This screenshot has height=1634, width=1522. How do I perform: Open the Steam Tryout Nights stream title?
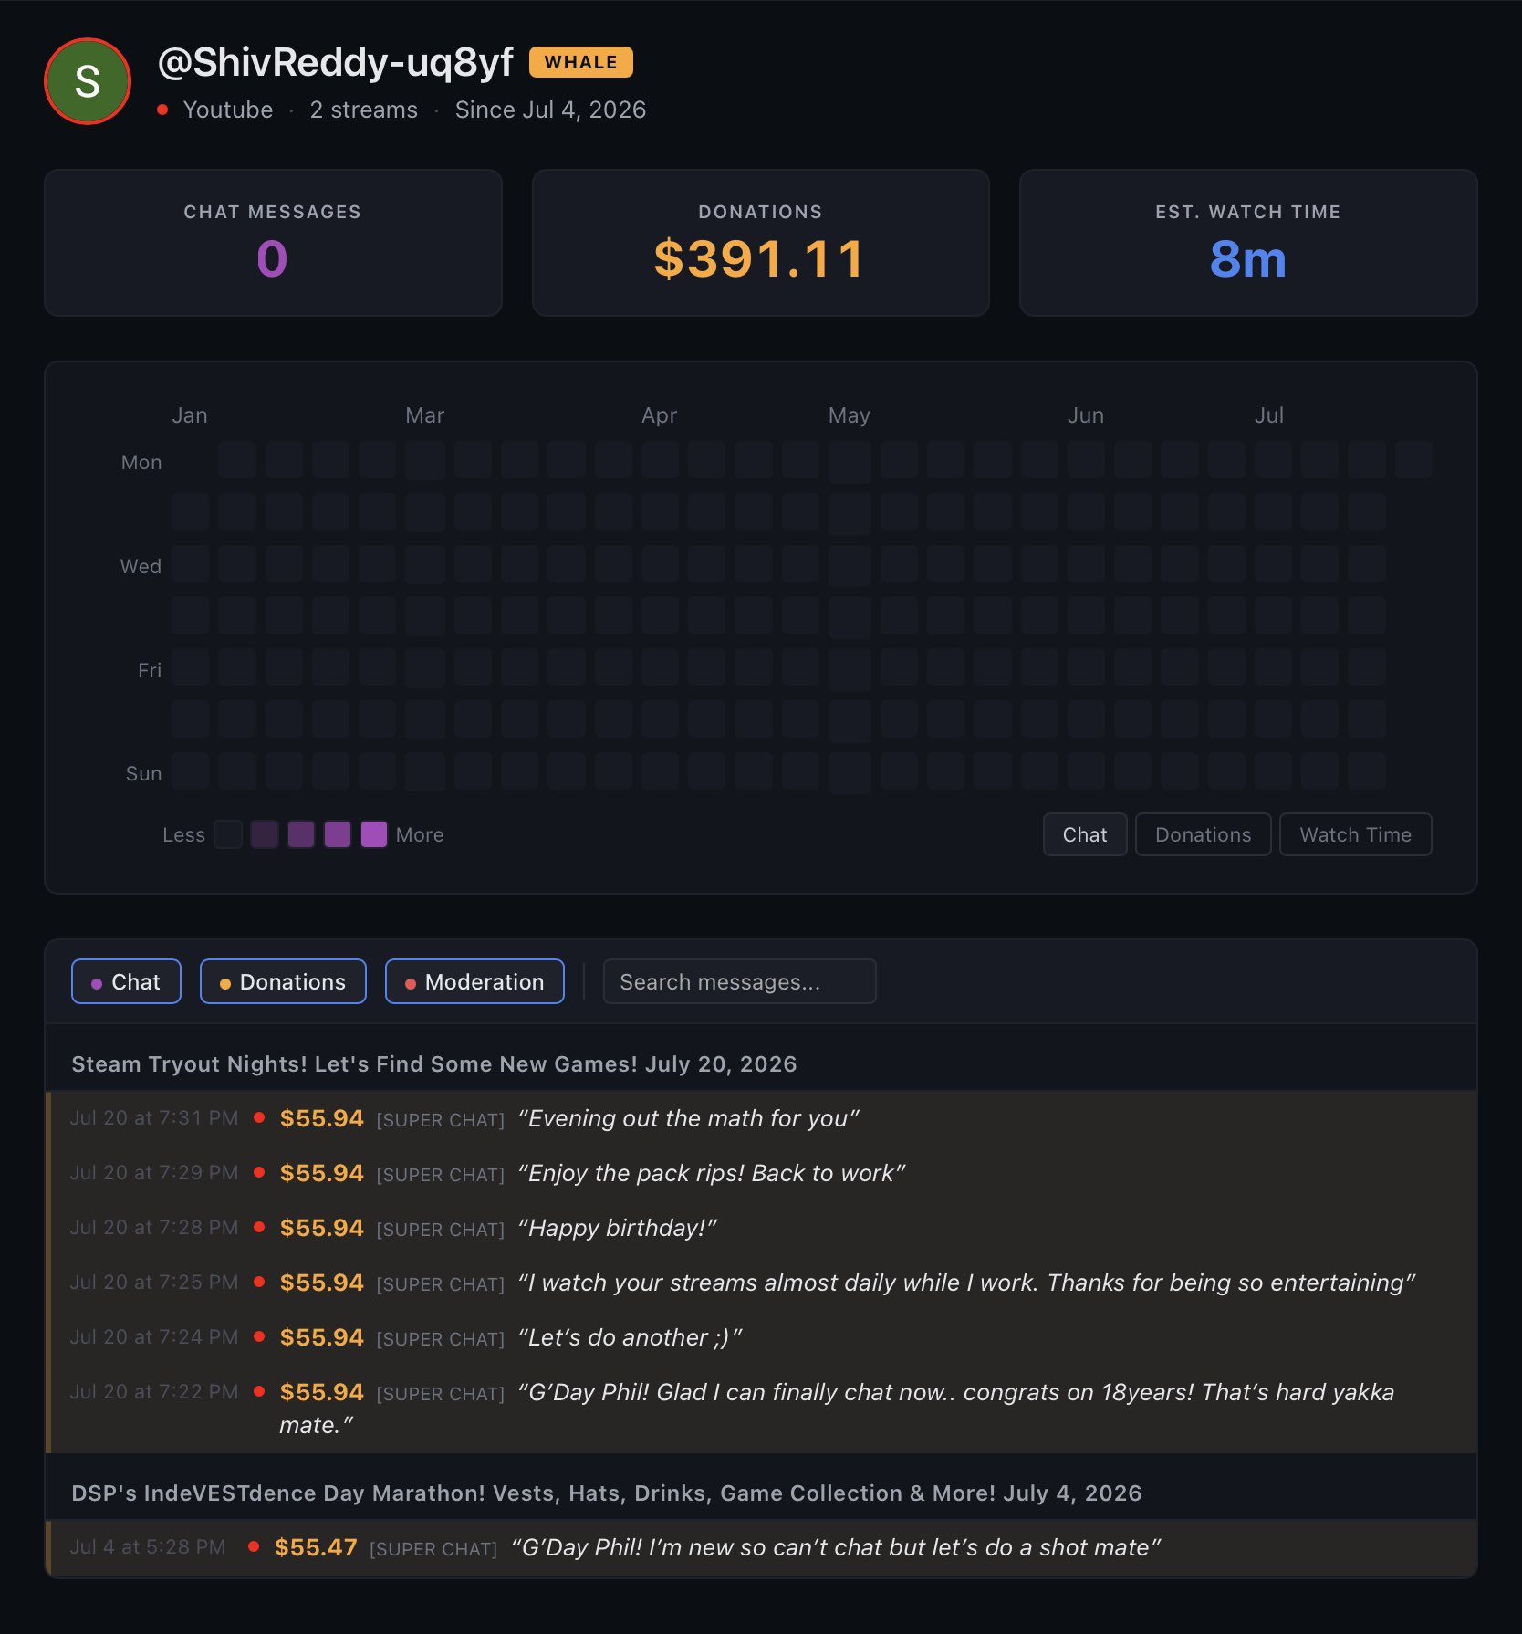click(x=434, y=1063)
